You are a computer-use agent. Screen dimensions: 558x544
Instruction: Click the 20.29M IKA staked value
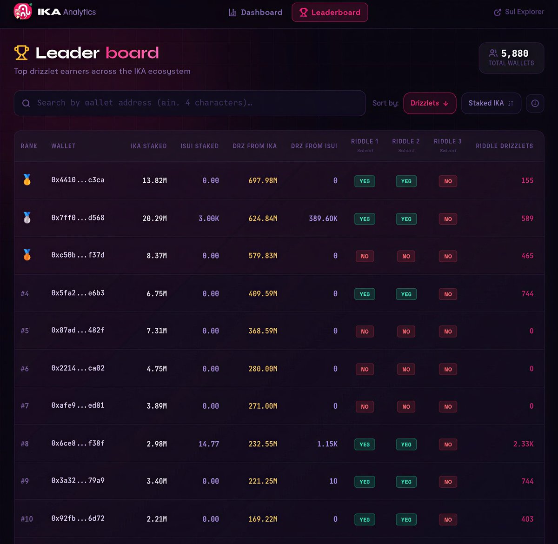pos(154,218)
